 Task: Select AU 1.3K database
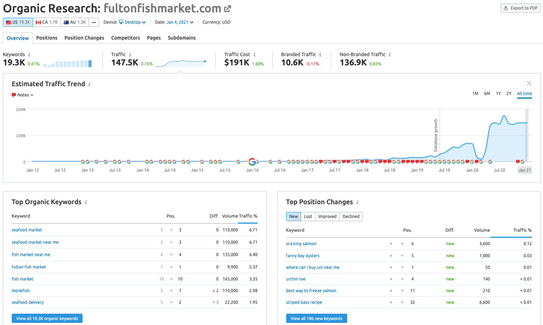[75, 22]
